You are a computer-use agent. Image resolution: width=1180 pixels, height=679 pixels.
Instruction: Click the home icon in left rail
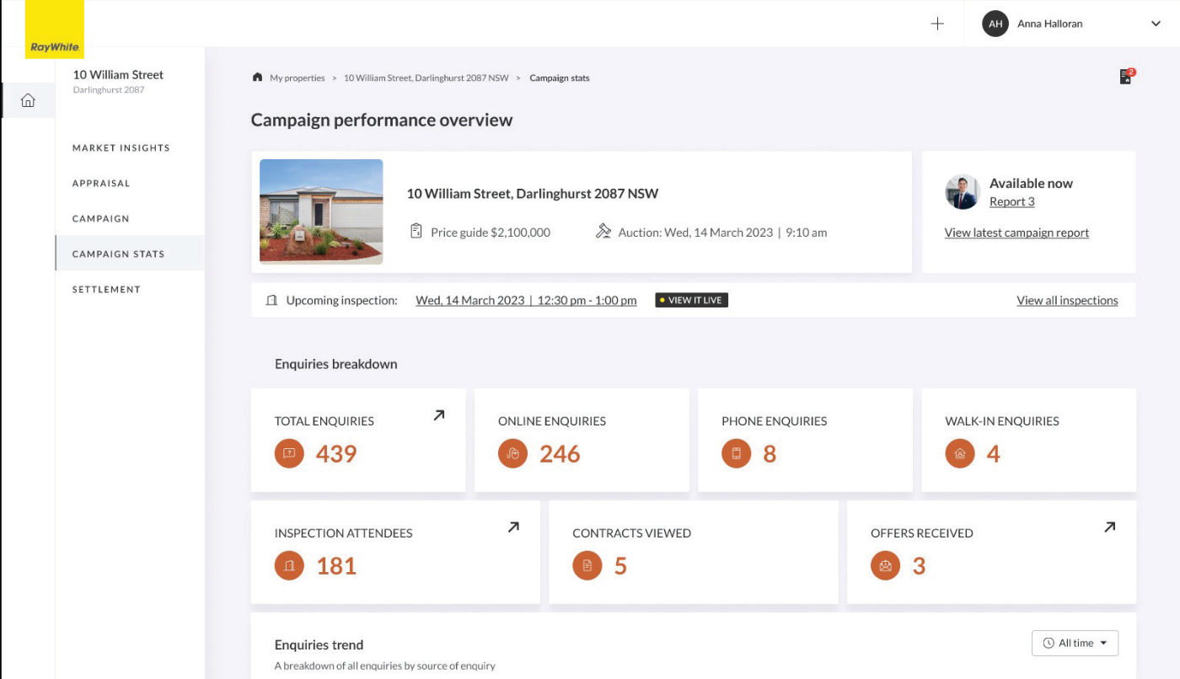tap(28, 101)
